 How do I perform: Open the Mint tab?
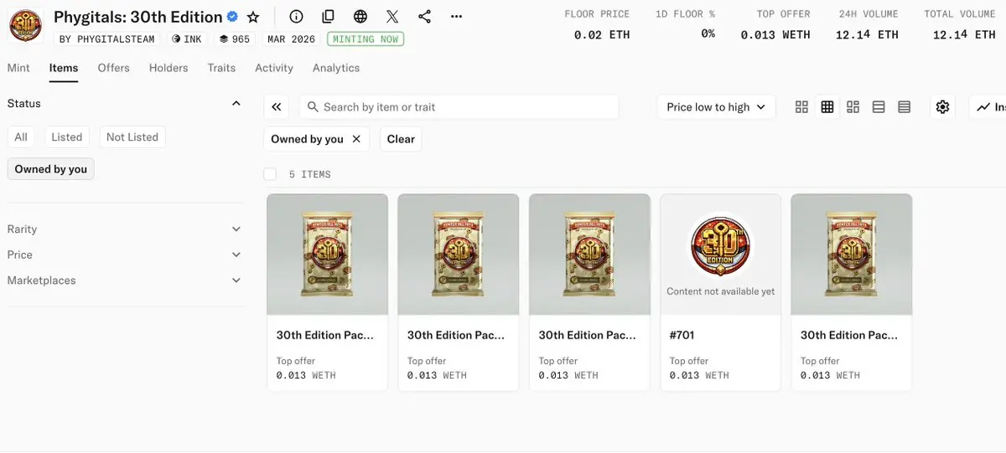pyautogui.click(x=18, y=68)
